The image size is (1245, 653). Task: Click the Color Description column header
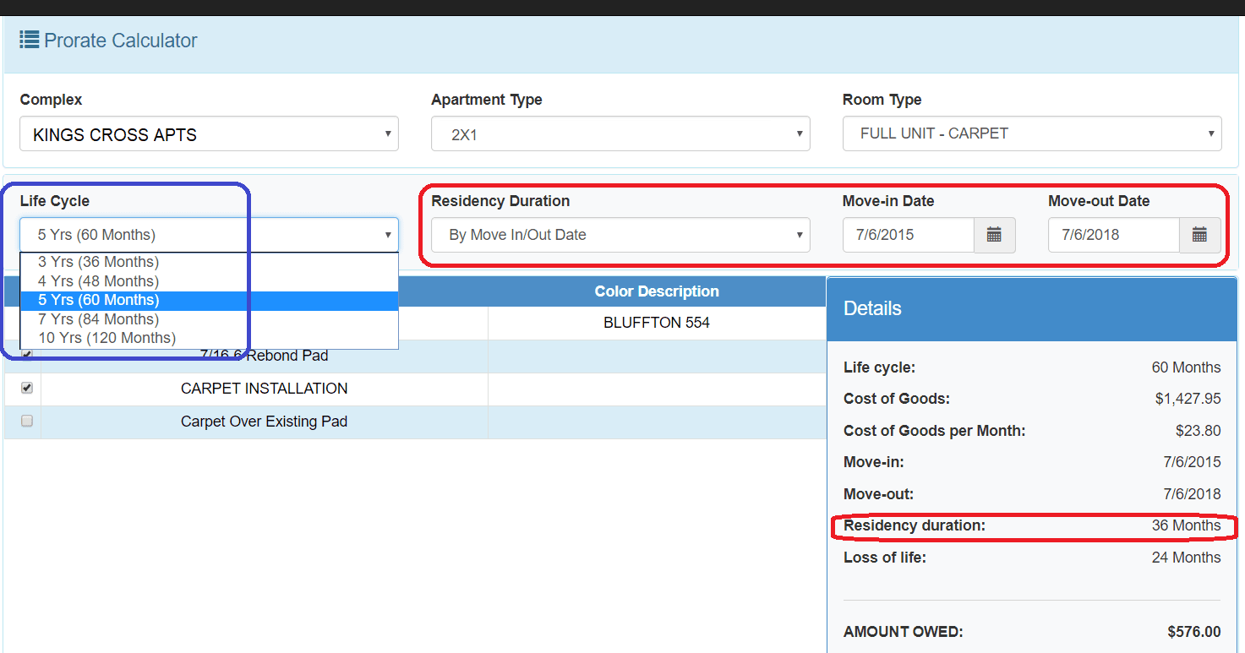[x=657, y=291]
